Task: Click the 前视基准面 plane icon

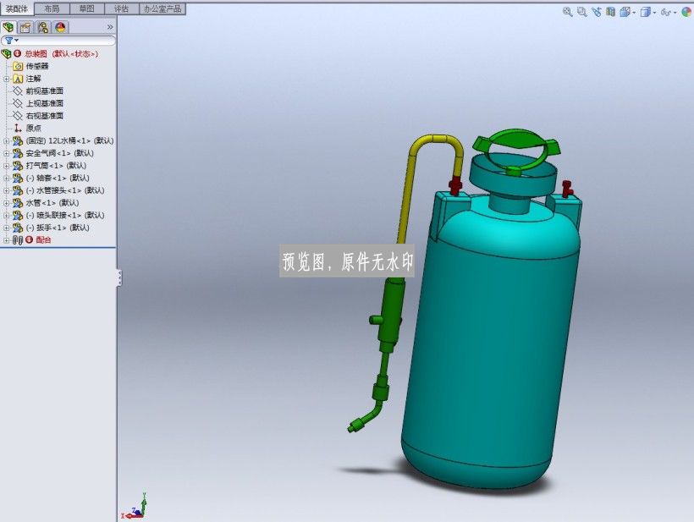Action: coord(18,91)
